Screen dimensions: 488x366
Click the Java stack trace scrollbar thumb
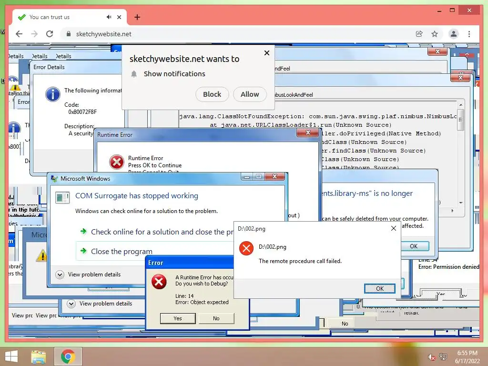(x=461, y=120)
